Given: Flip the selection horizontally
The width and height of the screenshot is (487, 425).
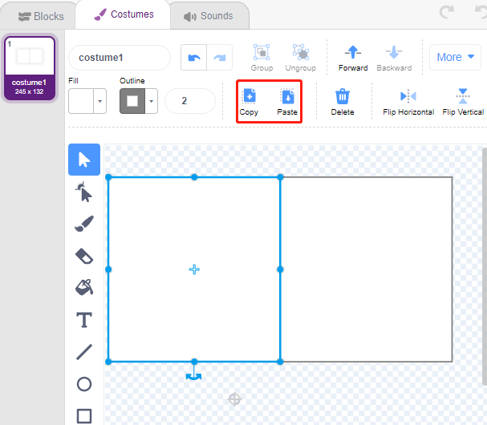Looking at the screenshot, I should 408,102.
